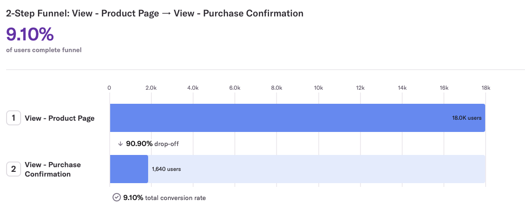This screenshot has height=216, width=525.
Task: Click the 2-Step Funnel title text
Action: pyautogui.click(x=155, y=13)
